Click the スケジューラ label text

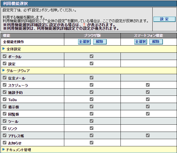[18, 86]
